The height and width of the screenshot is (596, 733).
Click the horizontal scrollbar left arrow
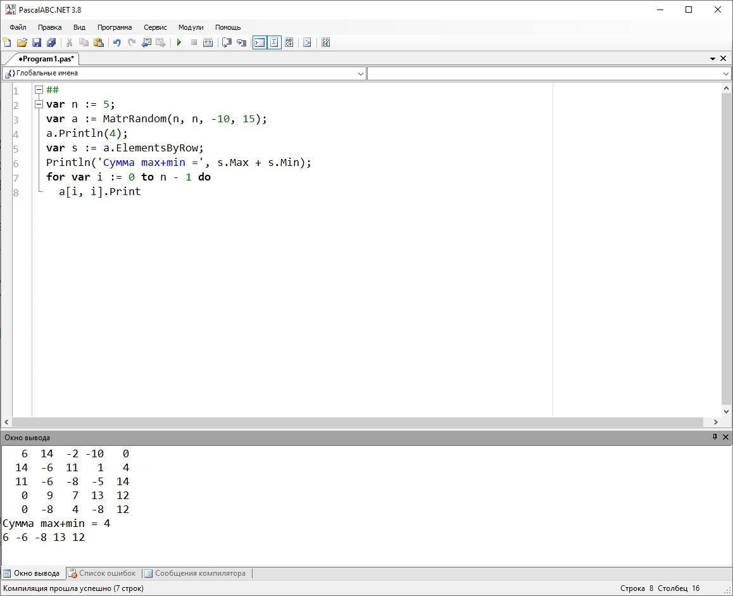coord(6,422)
